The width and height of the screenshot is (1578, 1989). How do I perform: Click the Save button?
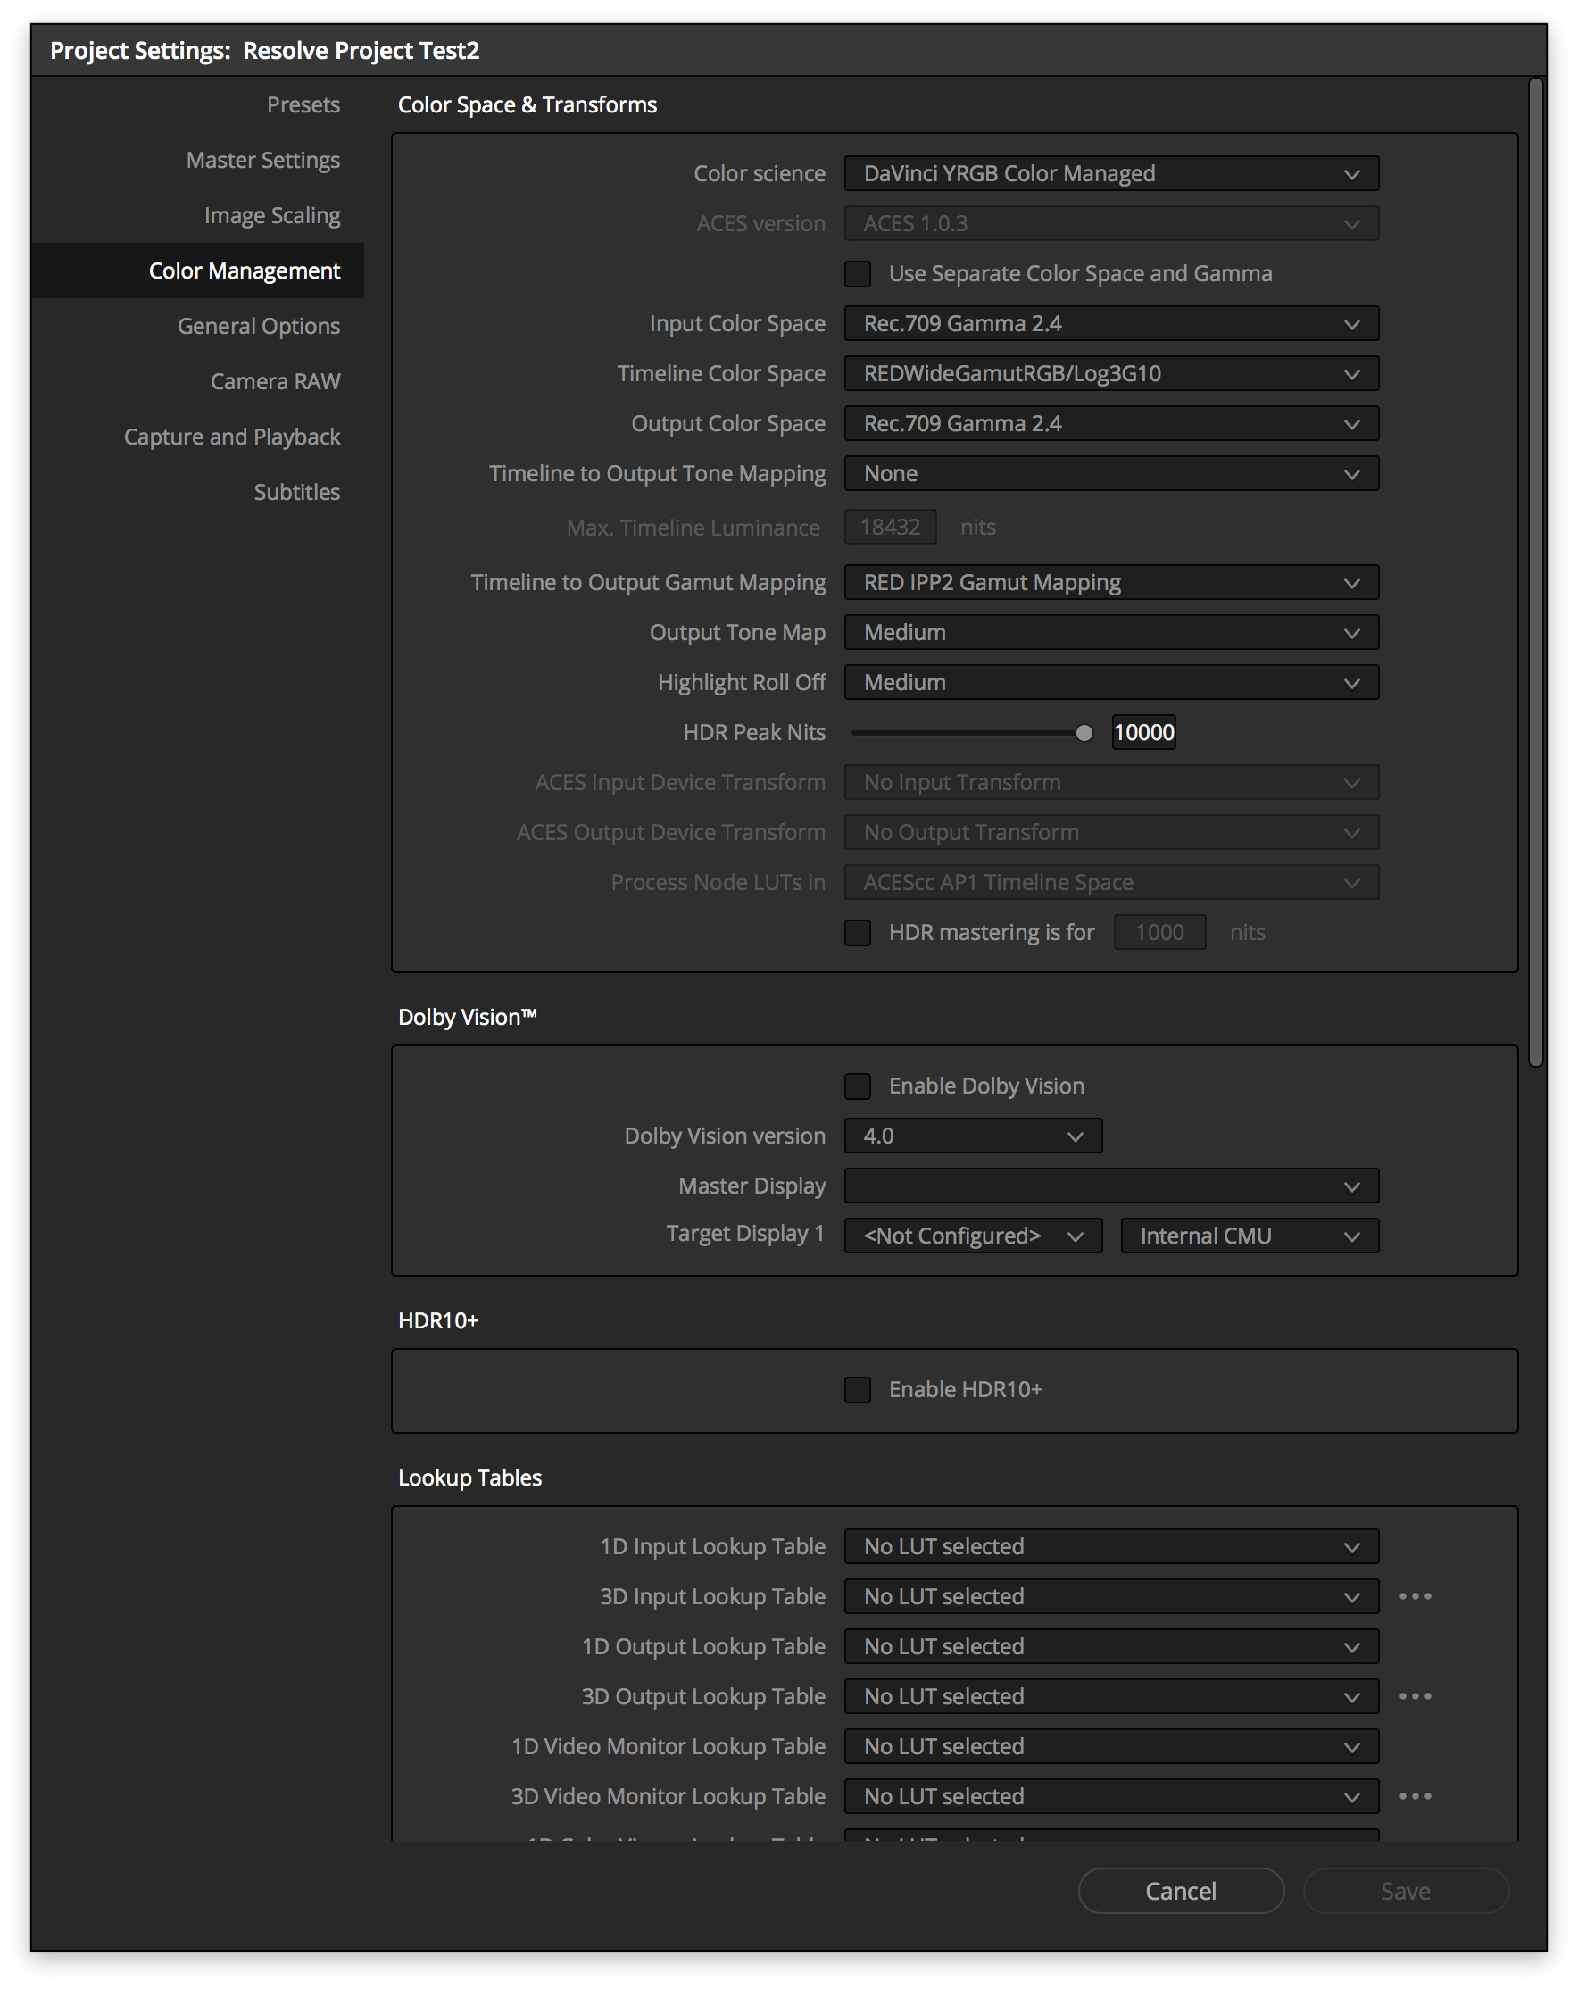(x=1406, y=1890)
